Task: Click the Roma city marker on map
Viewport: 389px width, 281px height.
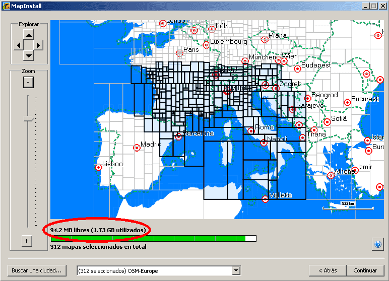Action: click(251, 131)
